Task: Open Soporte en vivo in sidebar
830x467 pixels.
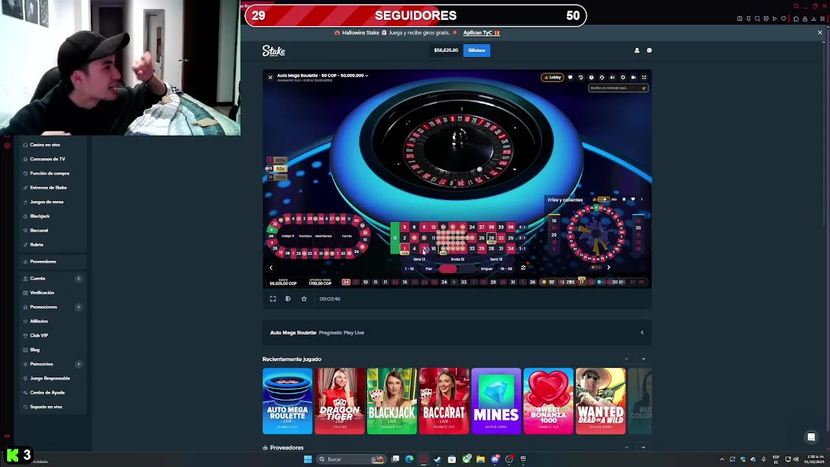Action: 46,407
